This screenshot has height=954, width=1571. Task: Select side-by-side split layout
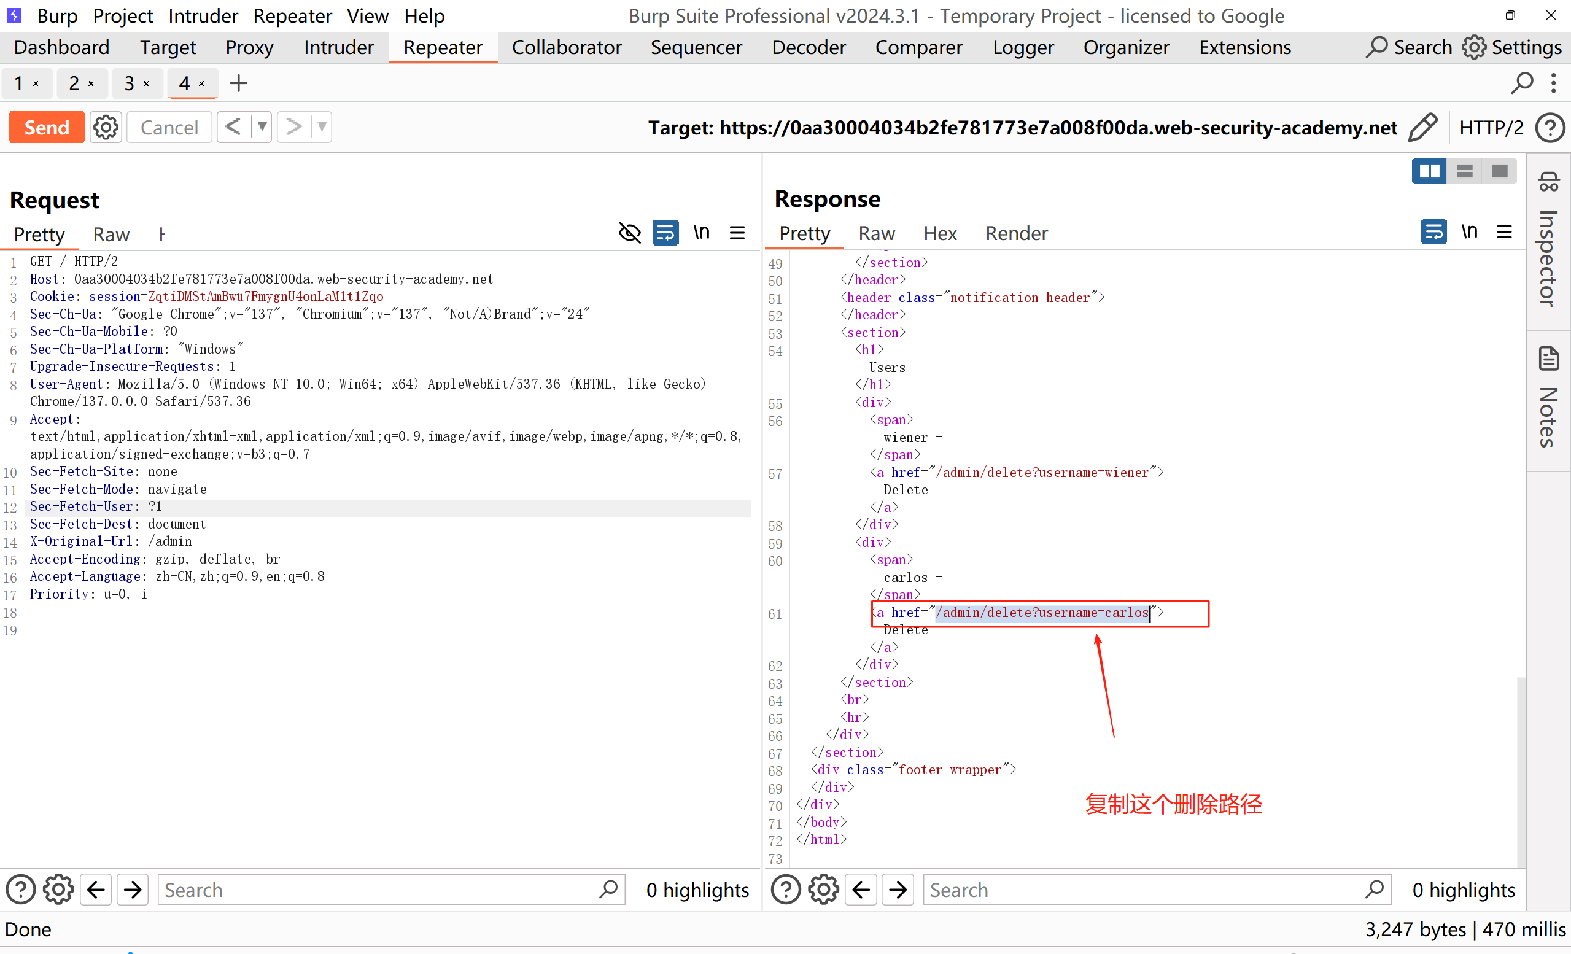coord(1428,171)
